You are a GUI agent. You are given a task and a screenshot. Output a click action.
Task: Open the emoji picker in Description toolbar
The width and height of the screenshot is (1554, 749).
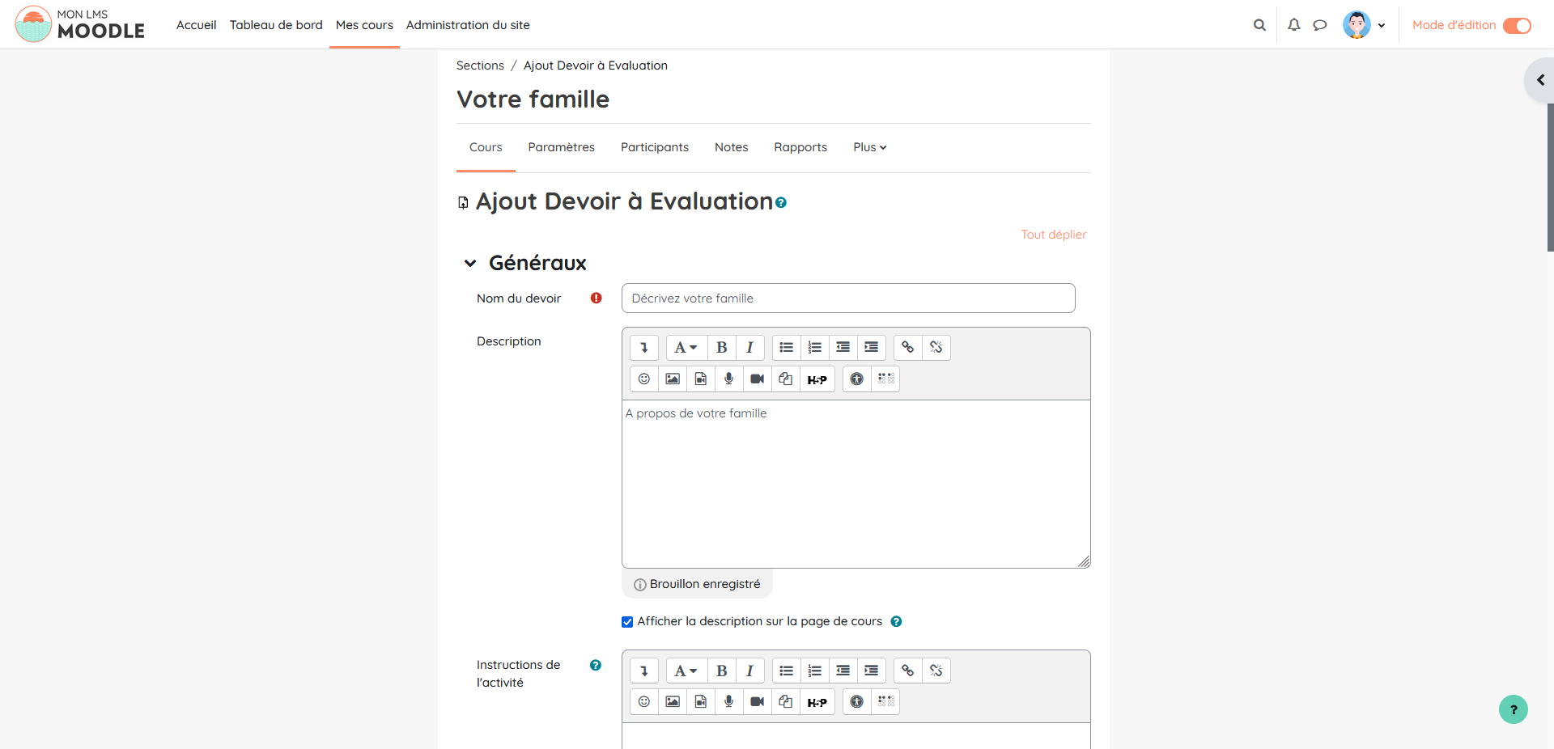[x=643, y=379]
